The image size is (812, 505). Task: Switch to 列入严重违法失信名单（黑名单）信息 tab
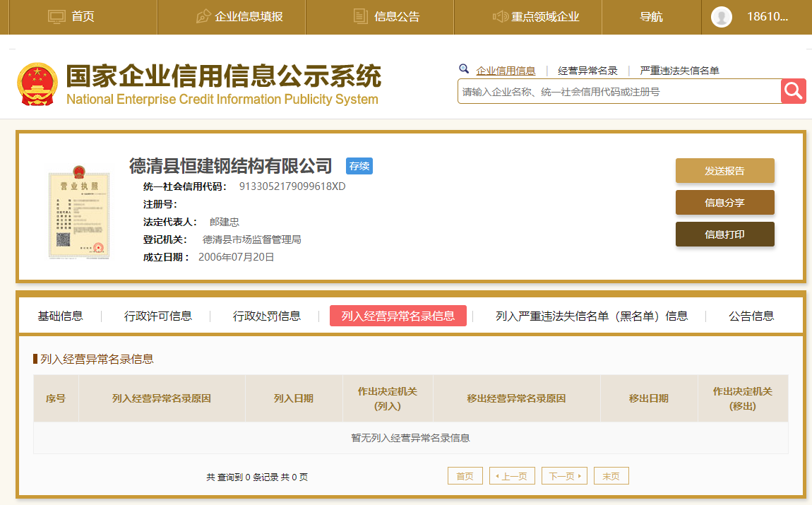[x=592, y=316]
